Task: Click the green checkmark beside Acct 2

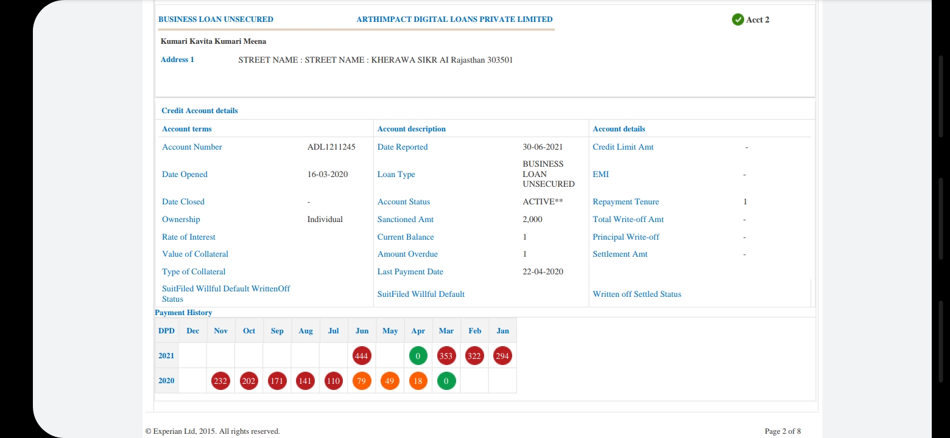Action: click(x=737, y=19)
